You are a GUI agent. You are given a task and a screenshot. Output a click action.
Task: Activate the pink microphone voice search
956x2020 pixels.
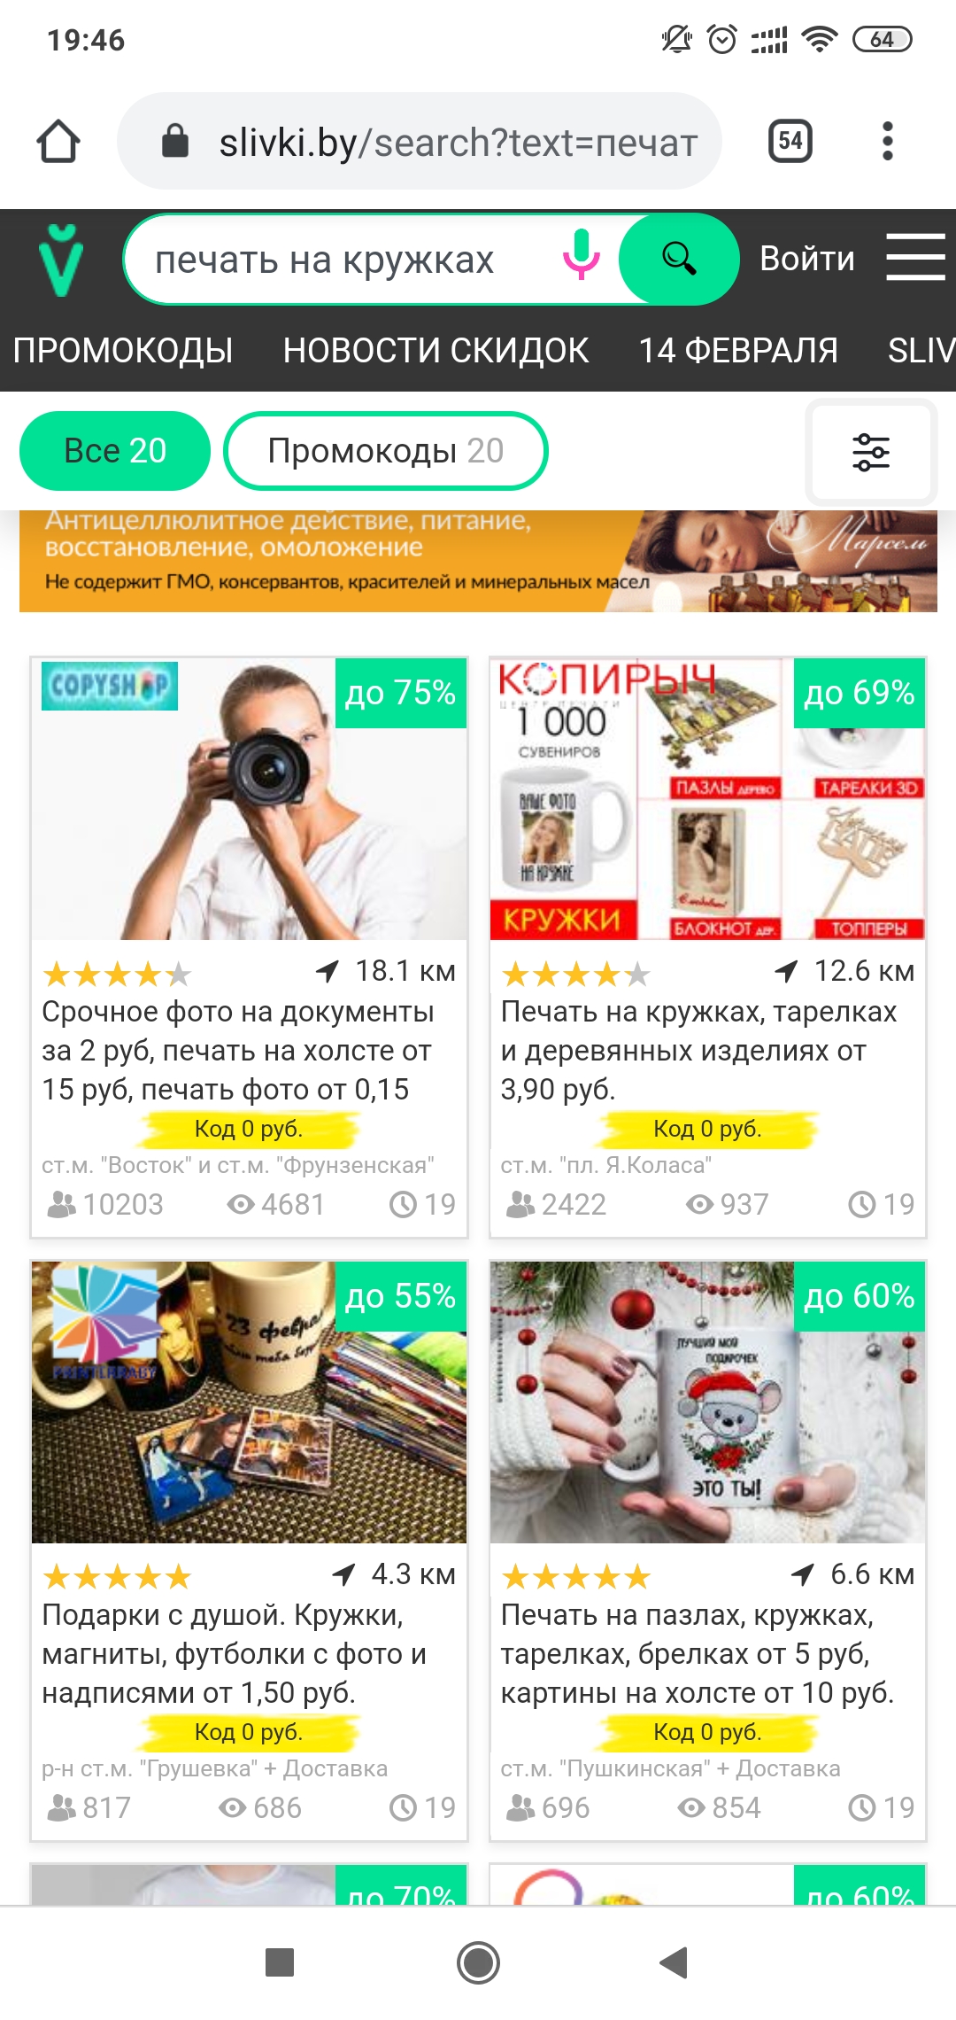582,255
